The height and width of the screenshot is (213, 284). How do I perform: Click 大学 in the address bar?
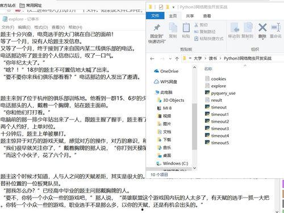(198, 59)
